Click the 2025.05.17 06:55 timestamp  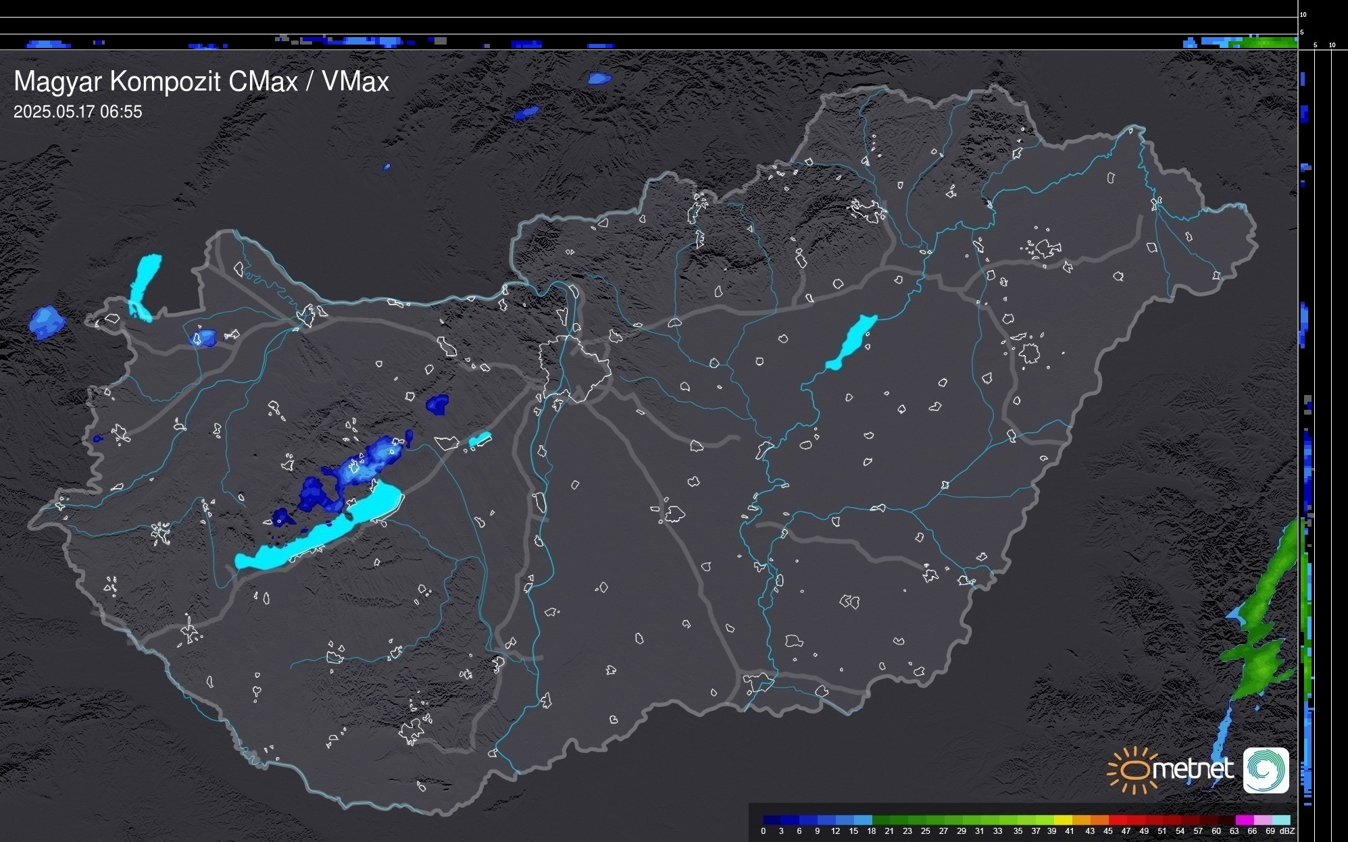tap(78, 112)
